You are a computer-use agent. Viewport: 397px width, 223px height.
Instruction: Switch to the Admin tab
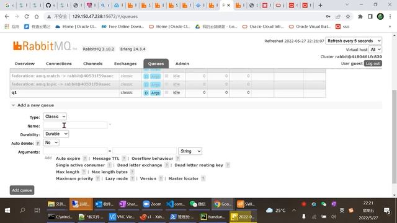182,64
